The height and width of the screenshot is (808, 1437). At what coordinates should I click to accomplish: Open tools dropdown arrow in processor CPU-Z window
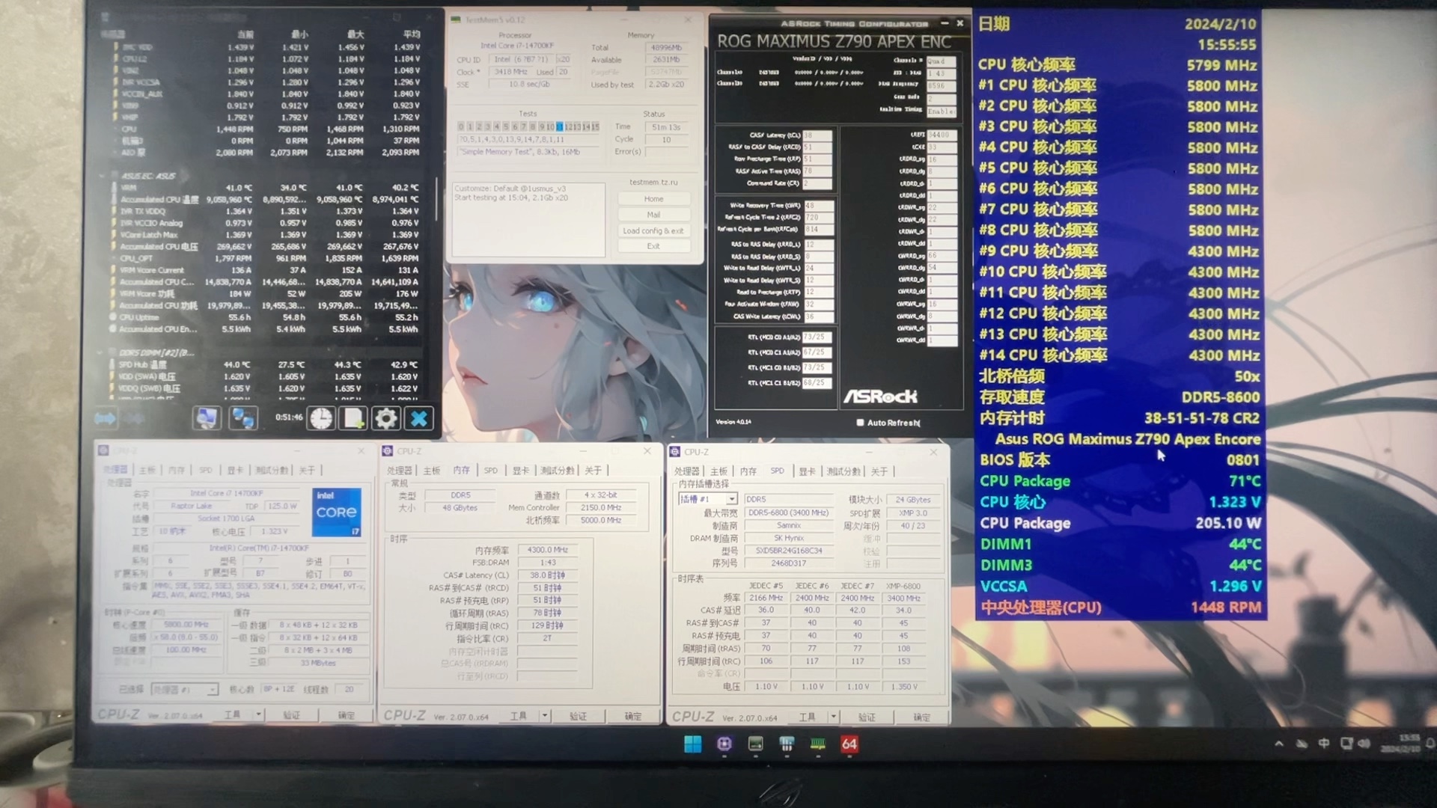click(x=258, y=714)
